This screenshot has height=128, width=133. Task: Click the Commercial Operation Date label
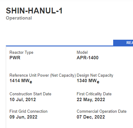coord(102,112)
